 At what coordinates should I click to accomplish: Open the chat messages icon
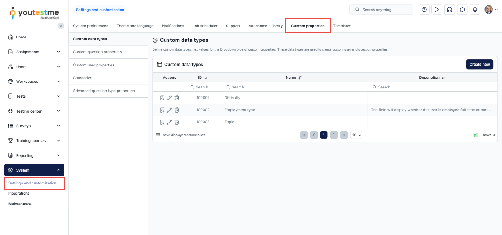pyautogui.click(x=462, y=10)
